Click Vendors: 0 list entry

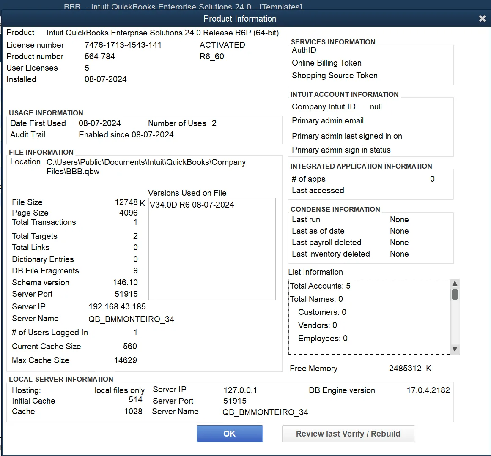click(318, 325)
